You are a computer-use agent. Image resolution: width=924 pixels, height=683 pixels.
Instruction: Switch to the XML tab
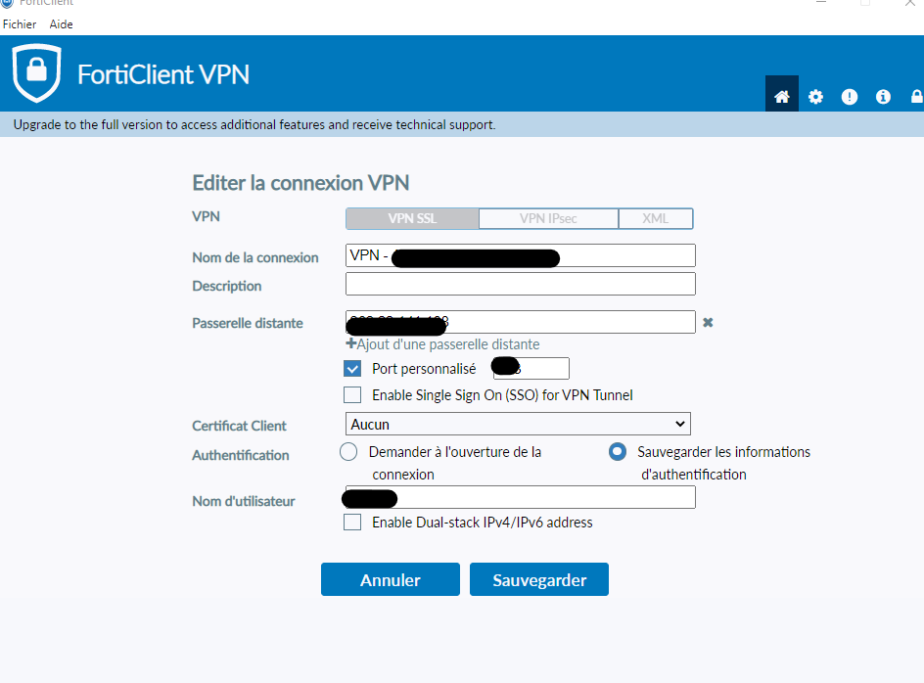coord(655,218)
